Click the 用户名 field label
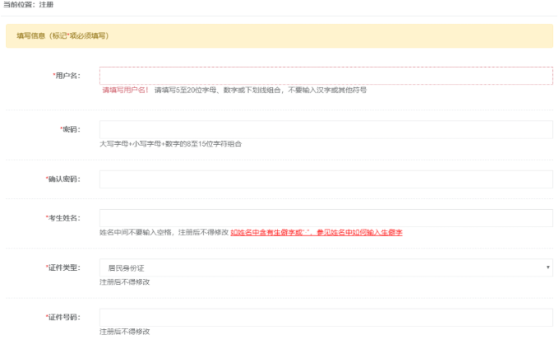This screenshot has height=344, width=559. pyautogui.click(x=66, y=75)
